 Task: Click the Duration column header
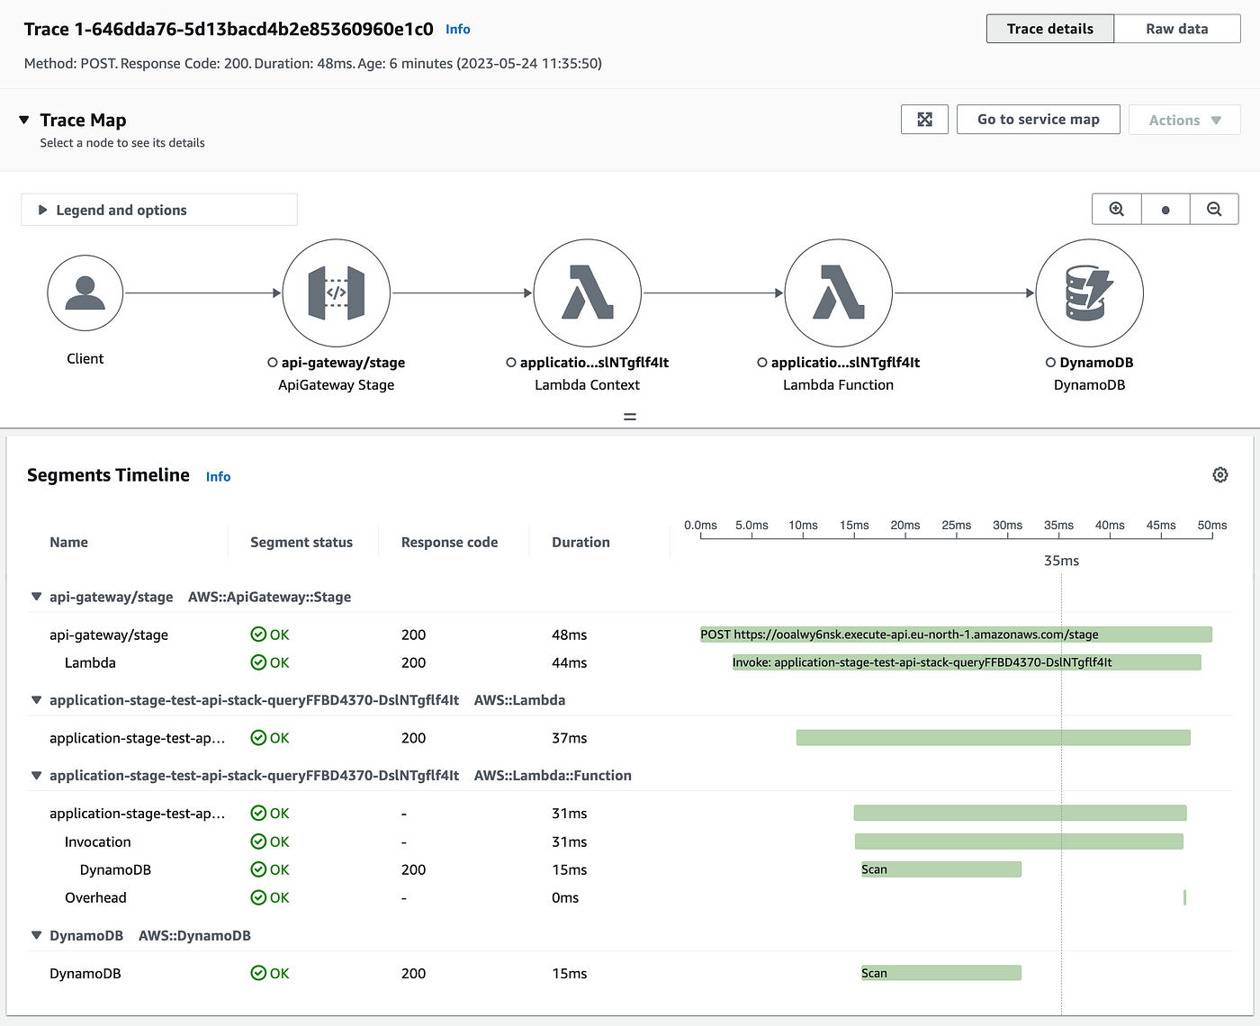(581, 543)
